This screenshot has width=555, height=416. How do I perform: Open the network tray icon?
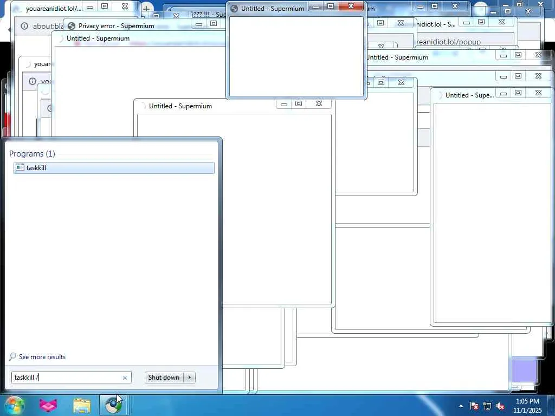487,406
